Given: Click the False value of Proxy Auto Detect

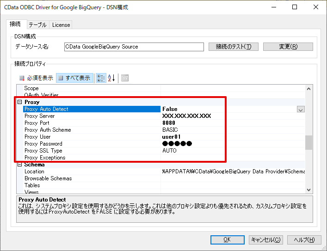Looking at the screenshot, I should [170, 109].
